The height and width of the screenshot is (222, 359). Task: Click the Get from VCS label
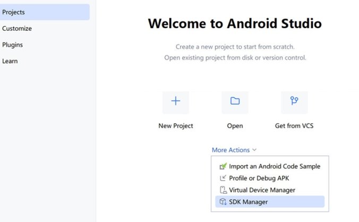pyautogui.click(x=294, y=126)
